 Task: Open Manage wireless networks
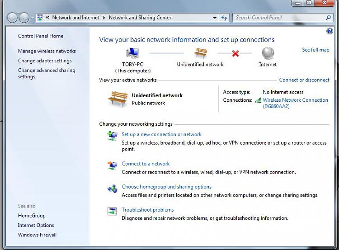(47, 51)
